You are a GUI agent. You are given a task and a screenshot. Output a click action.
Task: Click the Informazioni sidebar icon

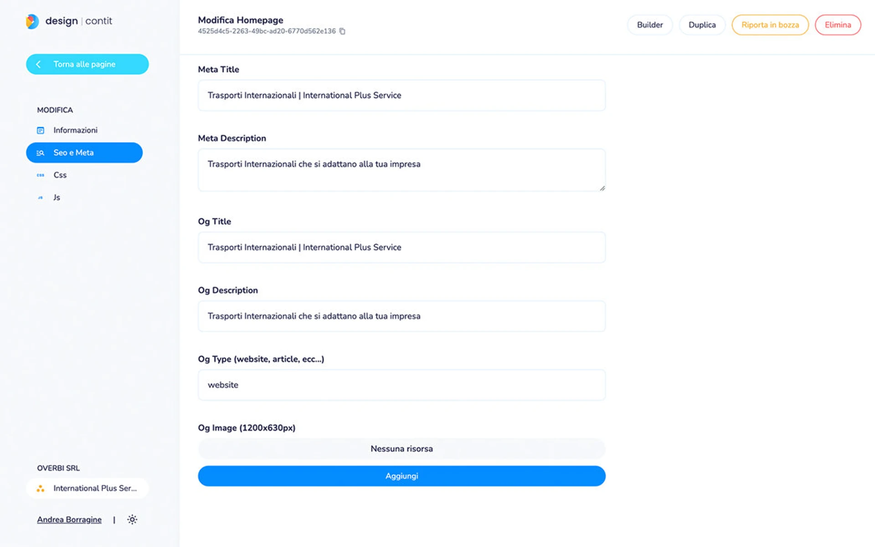tap(41, 130)
